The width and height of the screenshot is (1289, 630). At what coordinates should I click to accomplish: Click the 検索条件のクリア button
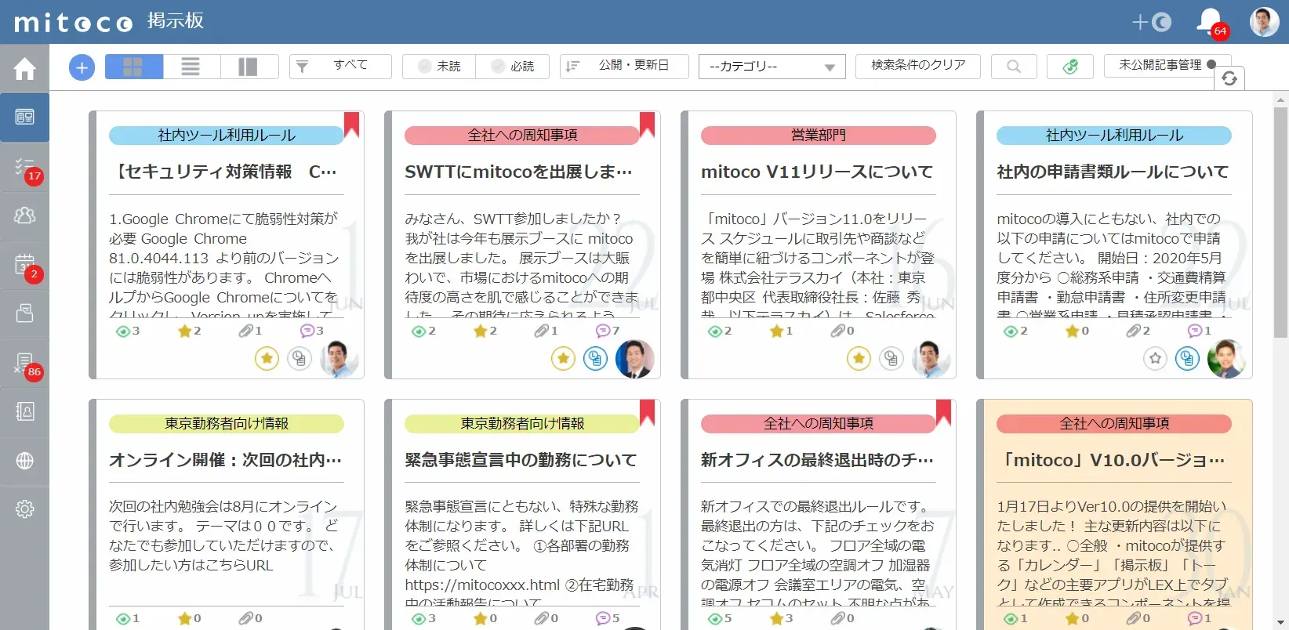click(918, 66)
